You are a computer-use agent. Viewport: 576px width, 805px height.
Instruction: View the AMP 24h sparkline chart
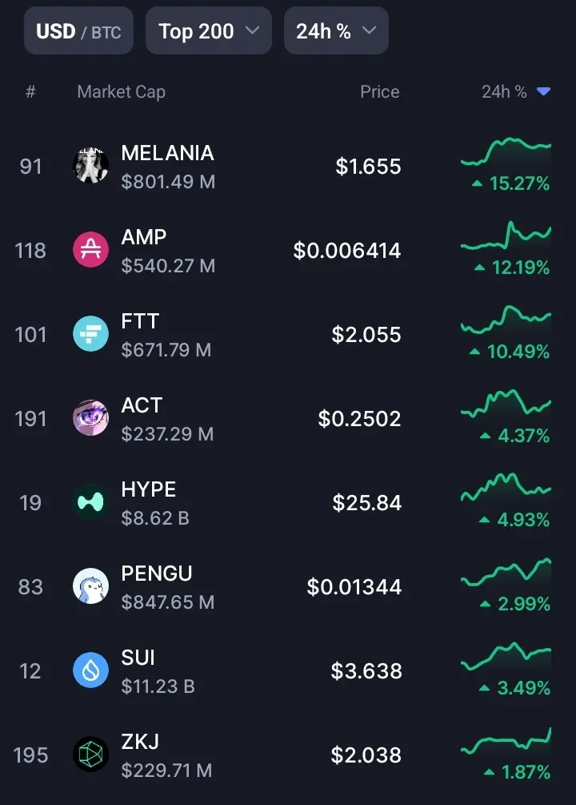[x=506, y=238]
